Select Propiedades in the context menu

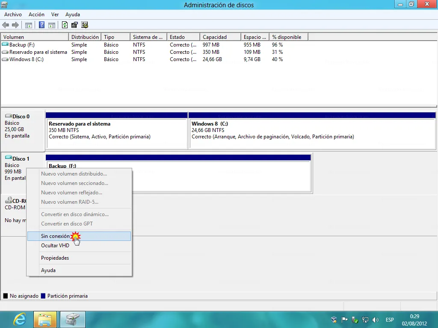point(79,258)
